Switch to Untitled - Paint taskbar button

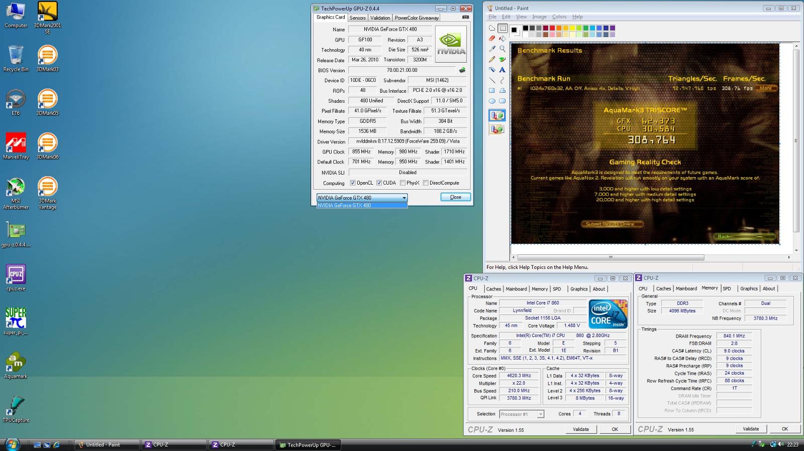[107, 444]
